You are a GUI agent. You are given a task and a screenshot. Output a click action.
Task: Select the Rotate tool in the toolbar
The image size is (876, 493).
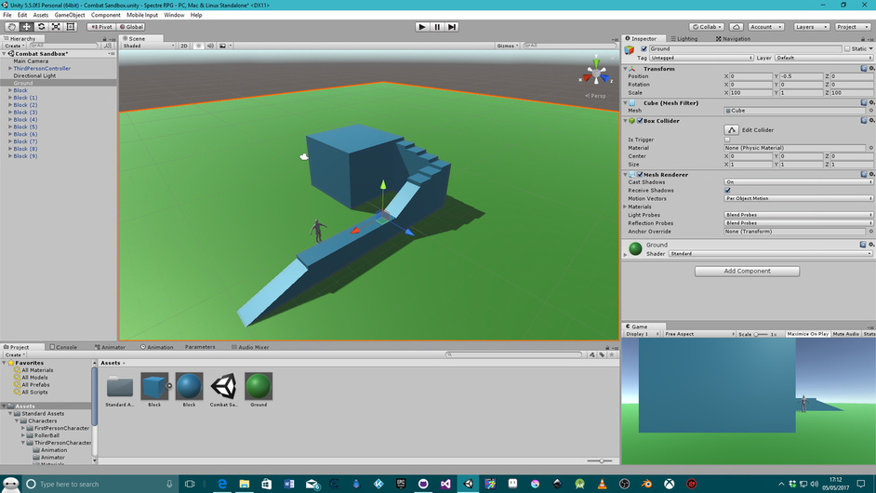pyautogui.click(x=41, y=27)
